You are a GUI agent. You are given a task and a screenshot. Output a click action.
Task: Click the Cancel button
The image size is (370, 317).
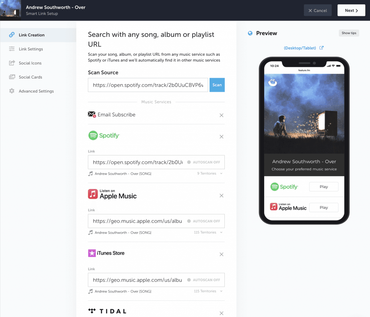click(318, 10)
